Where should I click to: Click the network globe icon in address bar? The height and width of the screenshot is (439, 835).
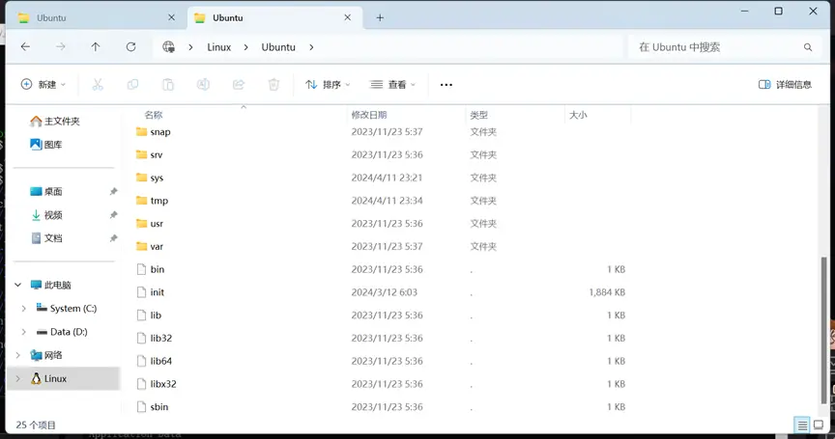coord(168,46)
